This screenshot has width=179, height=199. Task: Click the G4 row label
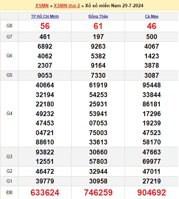pos(9,113)
